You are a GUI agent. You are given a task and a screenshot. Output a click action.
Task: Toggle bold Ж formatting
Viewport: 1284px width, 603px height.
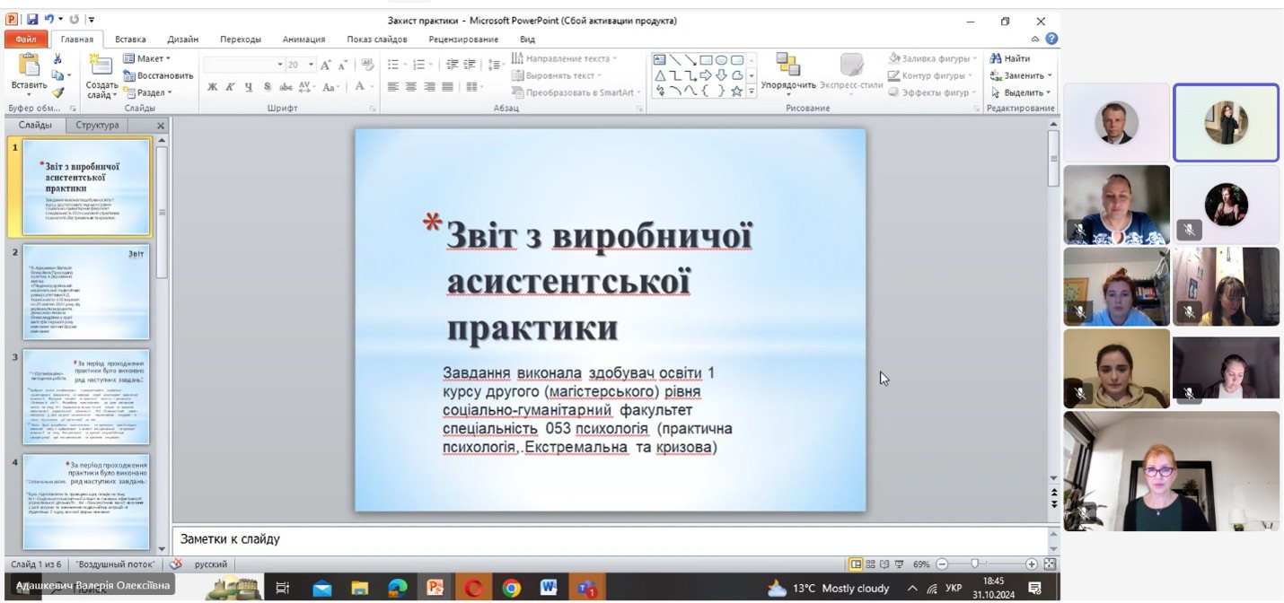tap(213, 87)
